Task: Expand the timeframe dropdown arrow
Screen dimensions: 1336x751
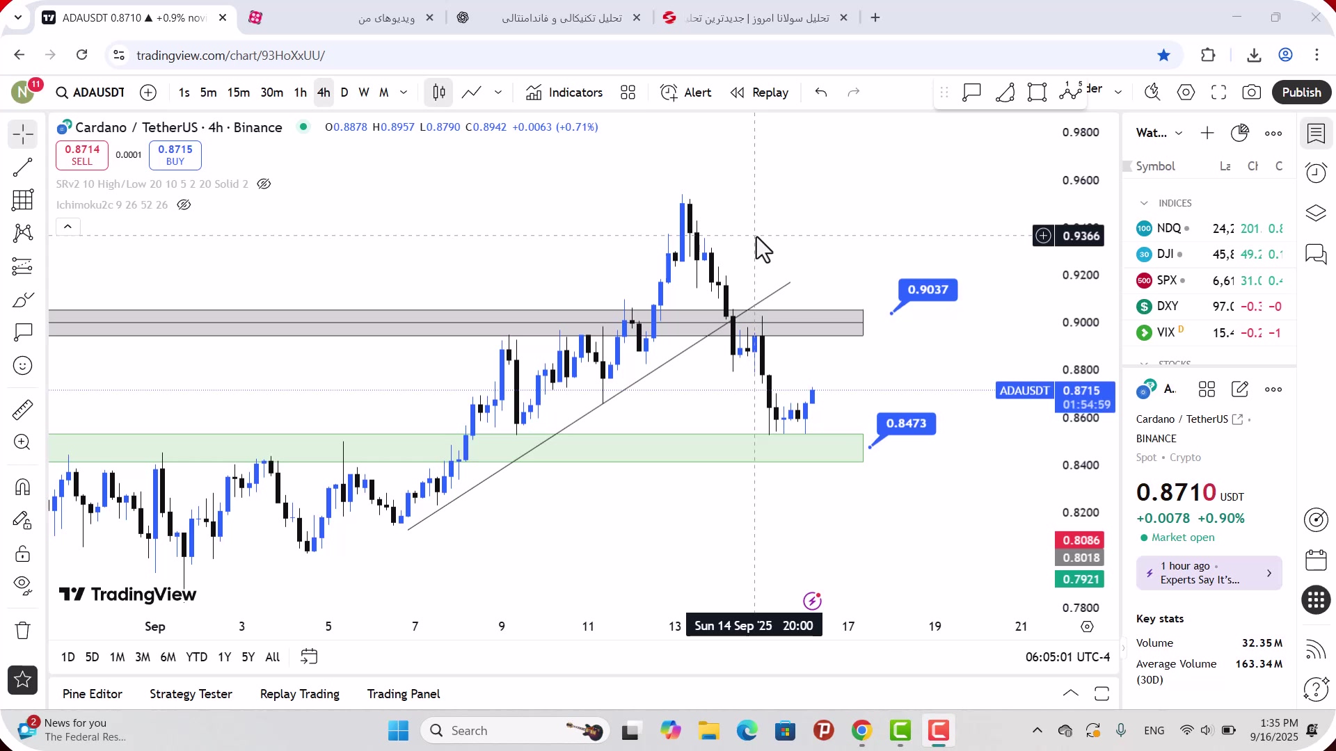Action: tap(404, 92)
